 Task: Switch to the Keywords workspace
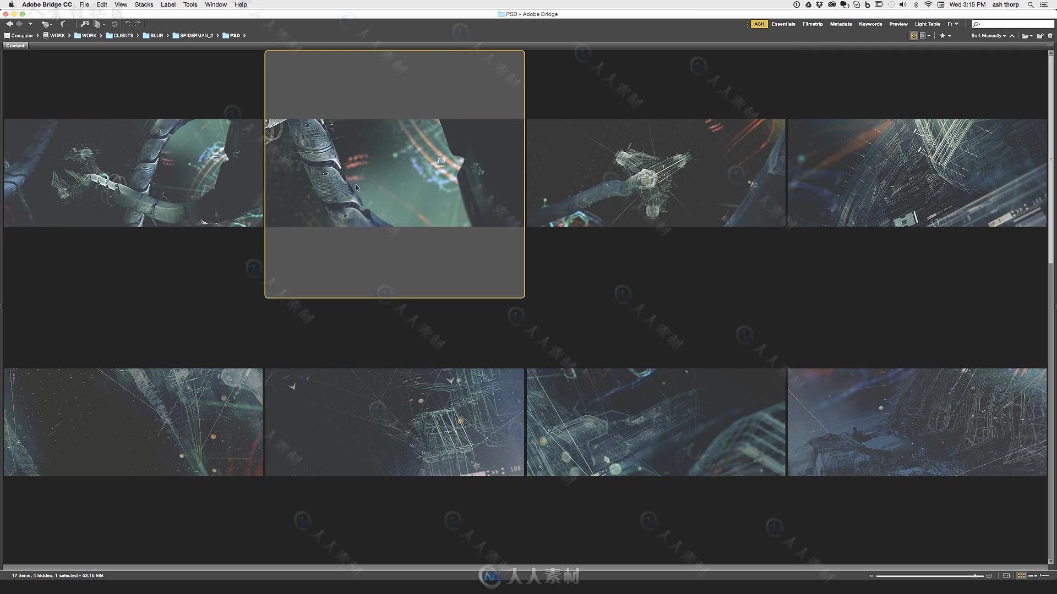click(x=870, y=24)
